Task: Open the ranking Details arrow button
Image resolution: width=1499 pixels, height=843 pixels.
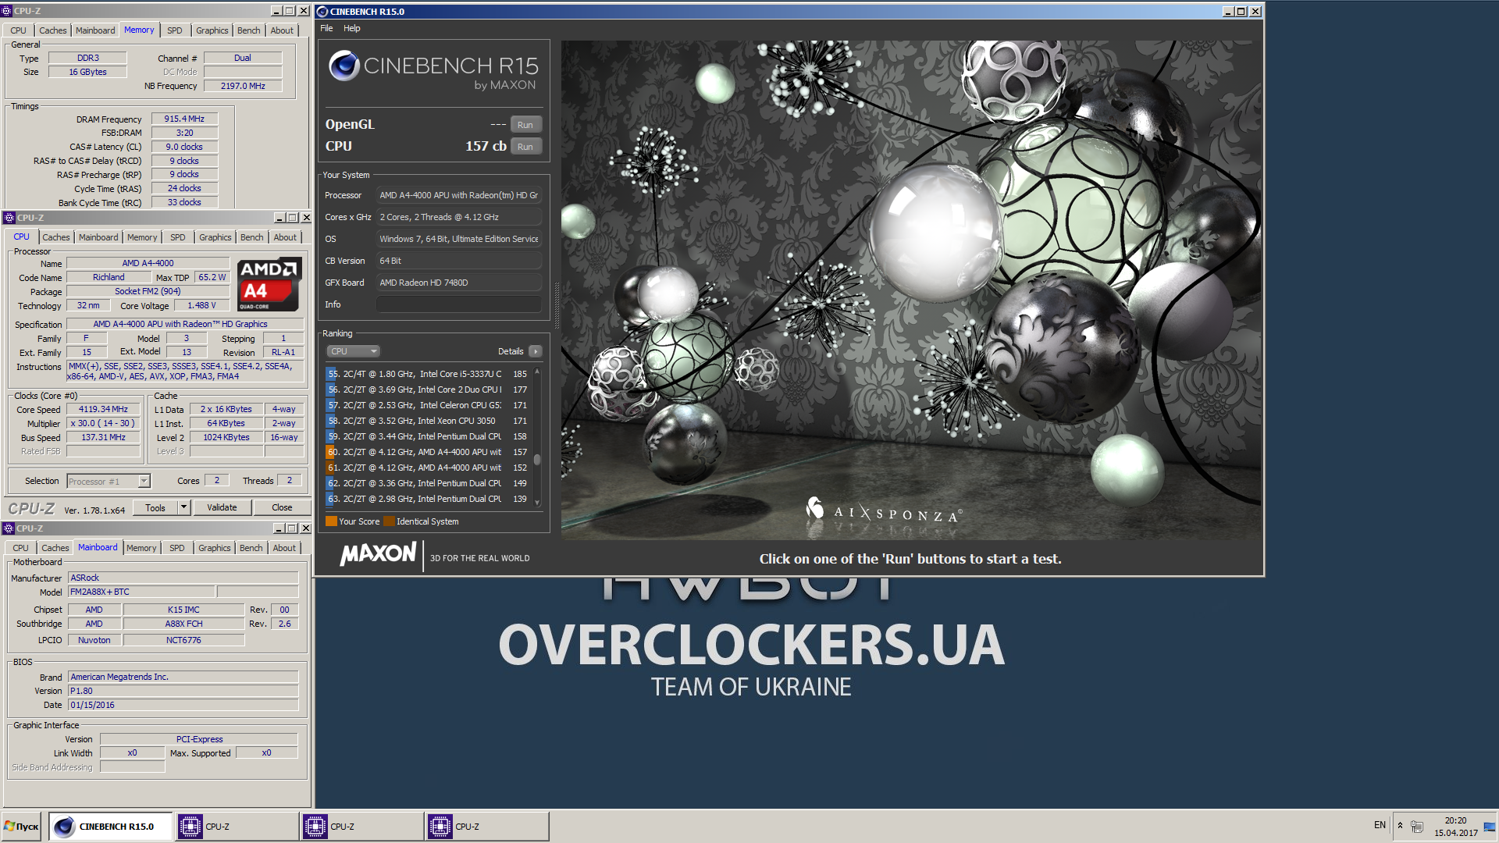Action: (x=536, y=351)
